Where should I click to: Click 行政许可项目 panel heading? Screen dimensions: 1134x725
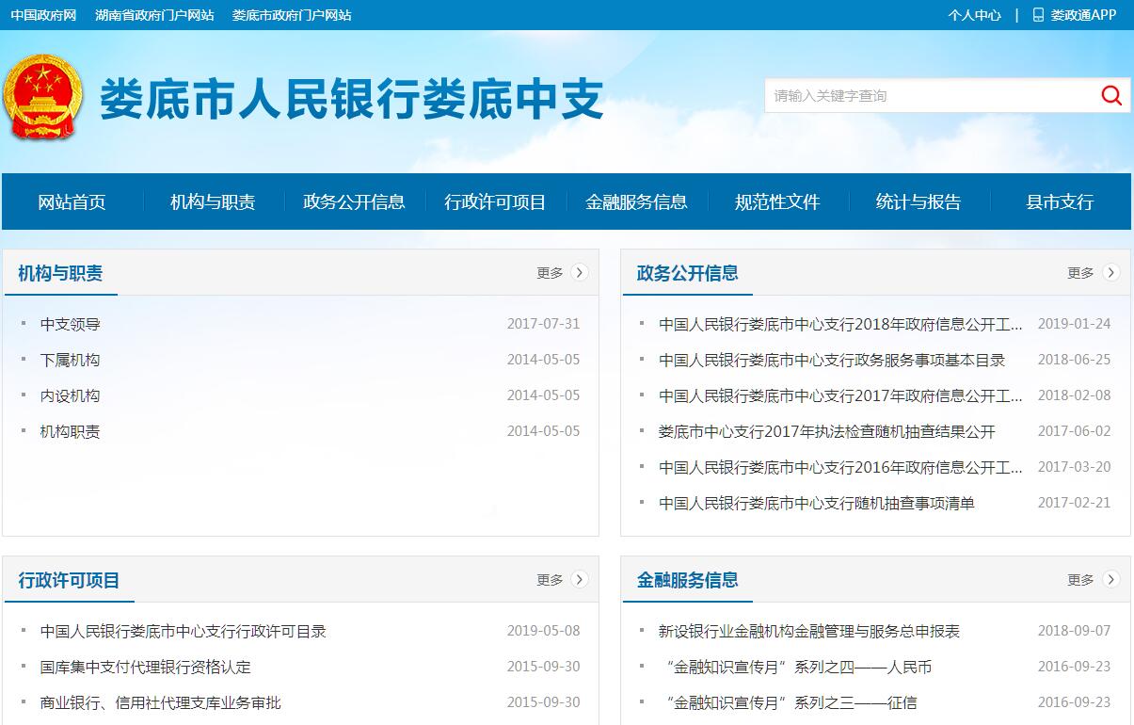(x=69, y=580)
